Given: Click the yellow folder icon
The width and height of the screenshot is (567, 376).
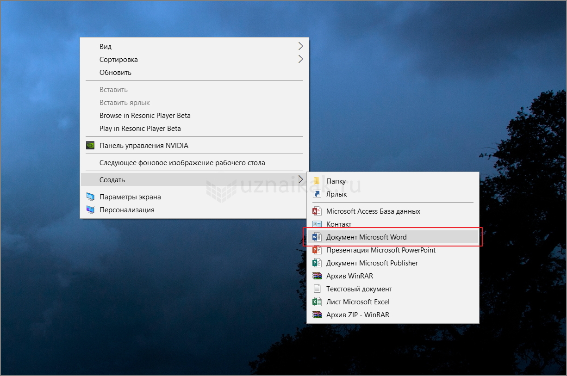Looking at the screenshot, I should (x=317, y=181).
